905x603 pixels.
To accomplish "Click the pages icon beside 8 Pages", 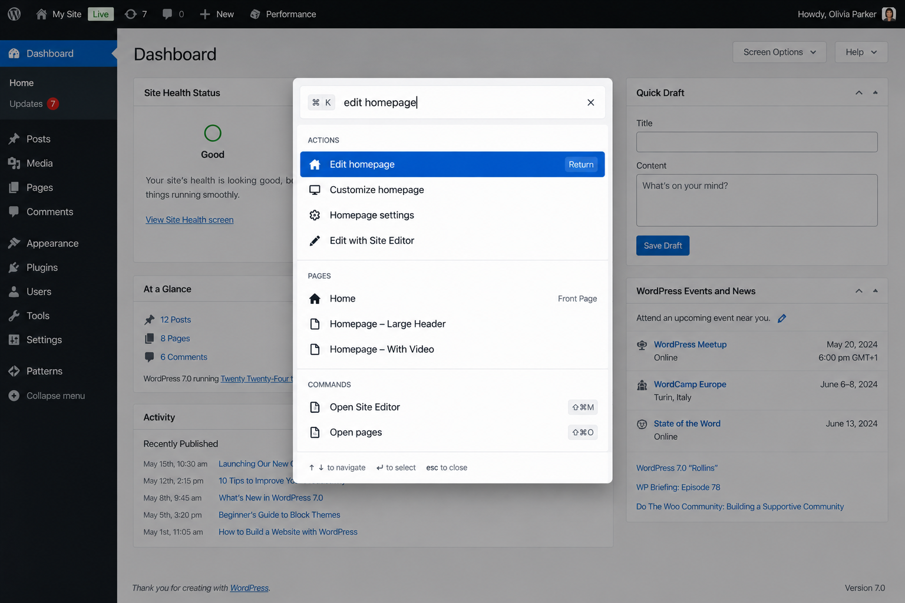I will (x=150, y=339).
